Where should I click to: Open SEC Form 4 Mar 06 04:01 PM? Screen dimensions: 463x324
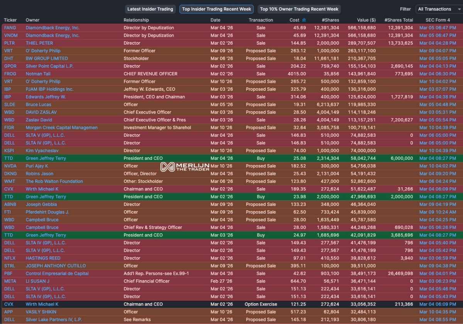click(438, 273)
